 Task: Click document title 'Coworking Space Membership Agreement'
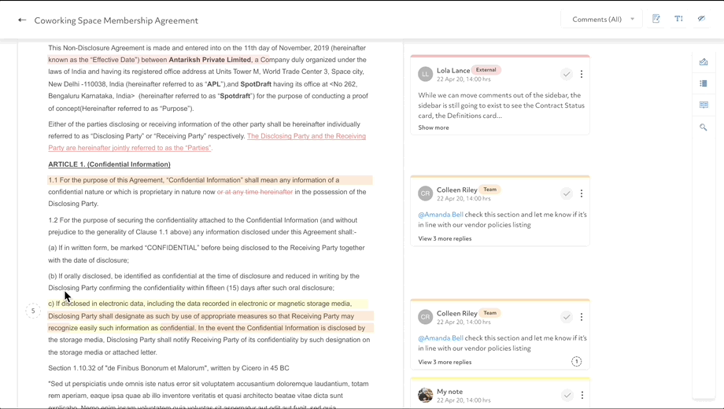[x=116, y=20]
